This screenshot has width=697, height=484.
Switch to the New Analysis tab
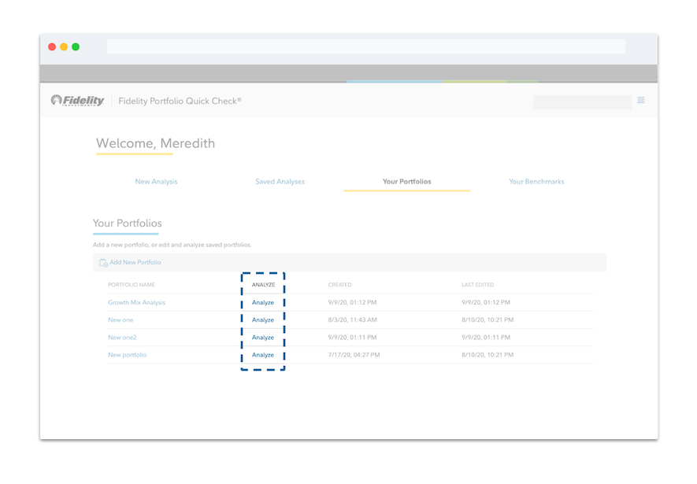[156, 182]
